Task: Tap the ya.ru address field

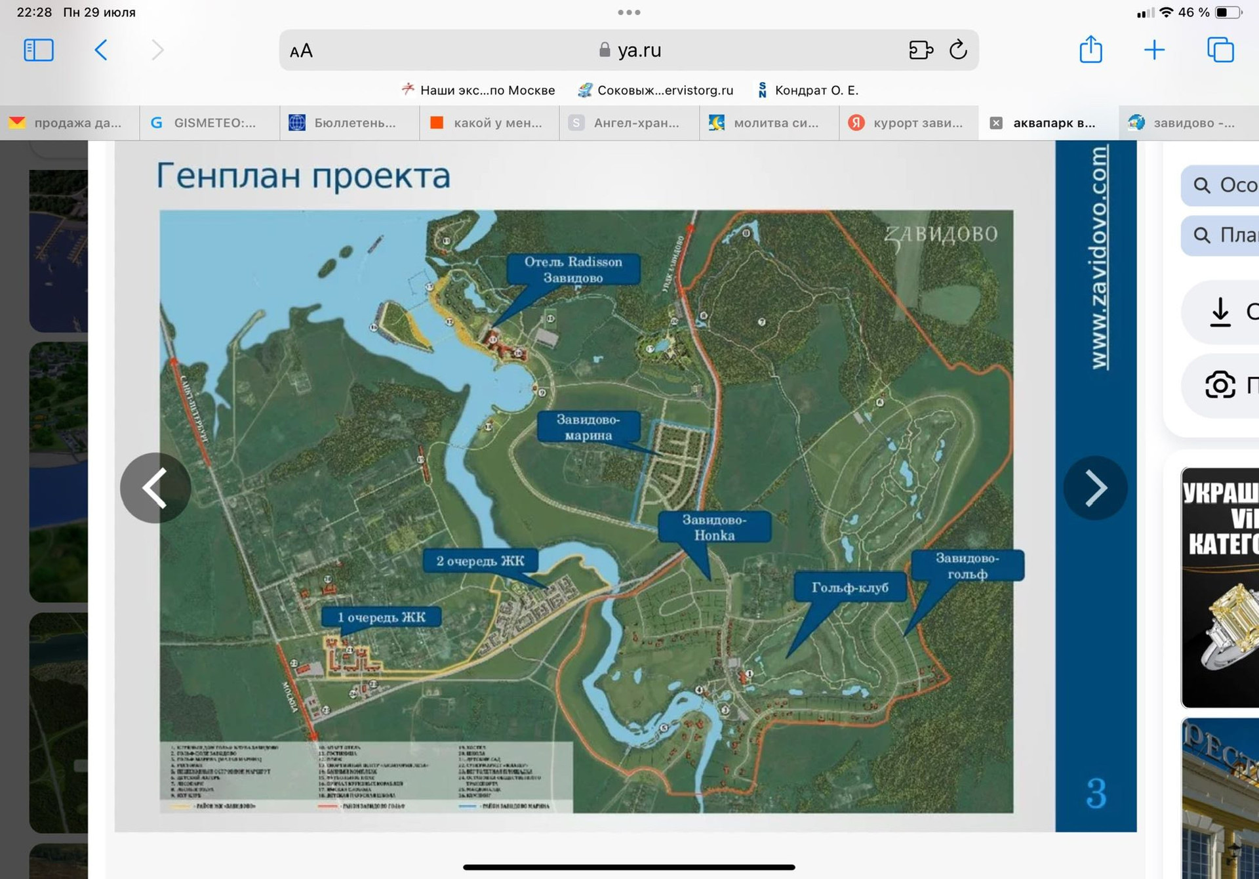Action: (629, 51)
